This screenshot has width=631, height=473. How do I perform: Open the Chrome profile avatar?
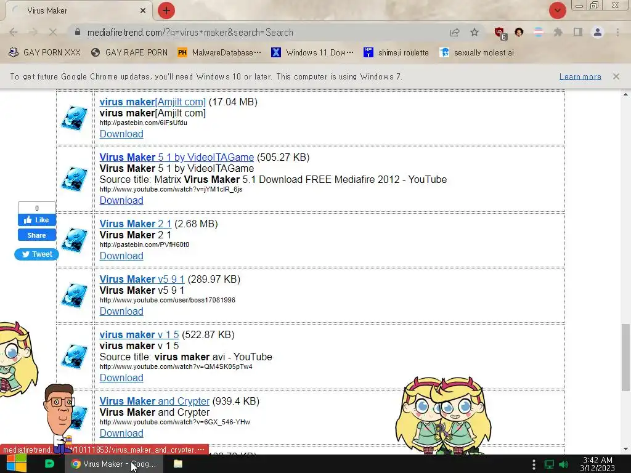click(598, 32)
